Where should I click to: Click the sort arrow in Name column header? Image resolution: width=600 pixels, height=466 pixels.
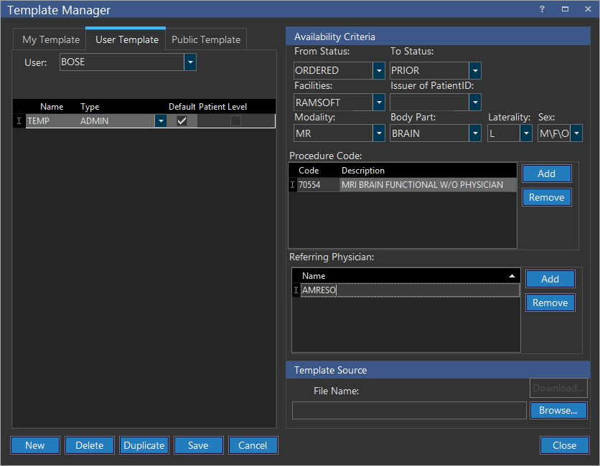click(512, 276)
